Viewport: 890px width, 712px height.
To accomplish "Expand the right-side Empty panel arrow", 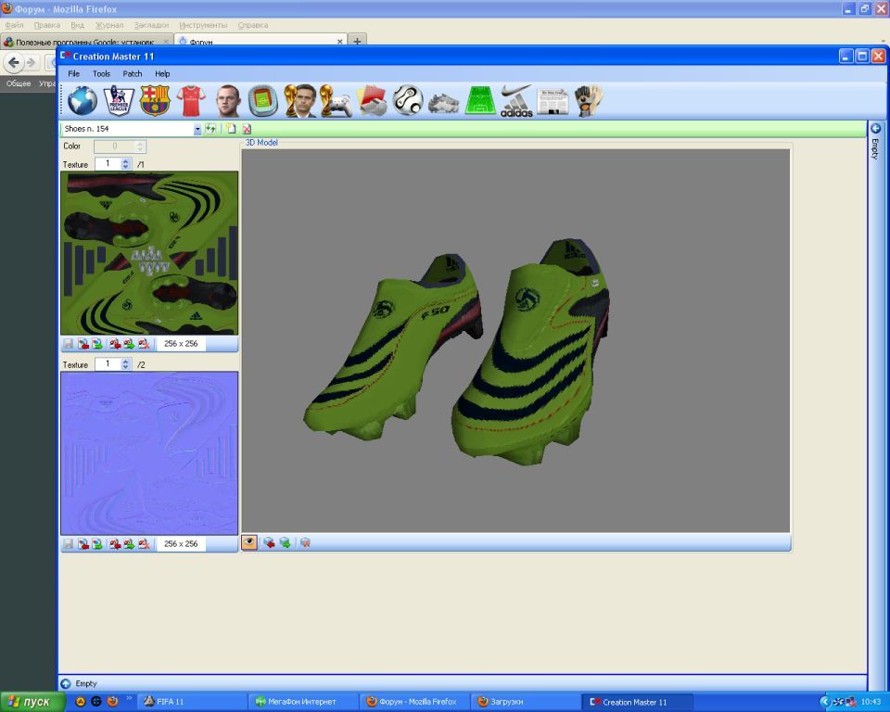I will click(x=875, y=129).
